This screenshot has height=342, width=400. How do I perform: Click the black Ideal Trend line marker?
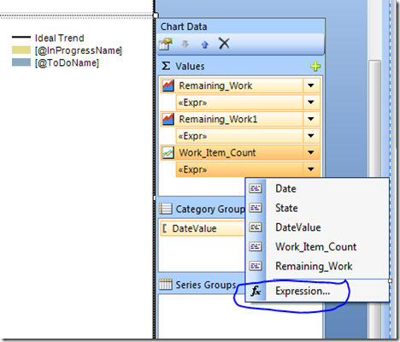tap(21, 38)
